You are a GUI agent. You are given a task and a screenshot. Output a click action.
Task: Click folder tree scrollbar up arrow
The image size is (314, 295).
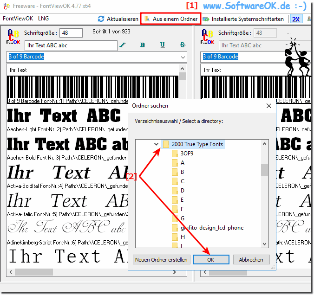point(264,144)
